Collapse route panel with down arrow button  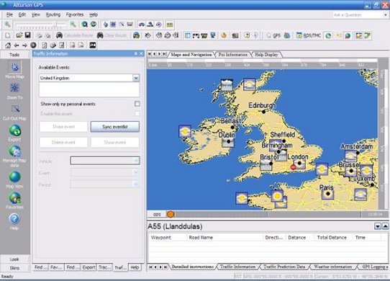click(x=378, y=226)
